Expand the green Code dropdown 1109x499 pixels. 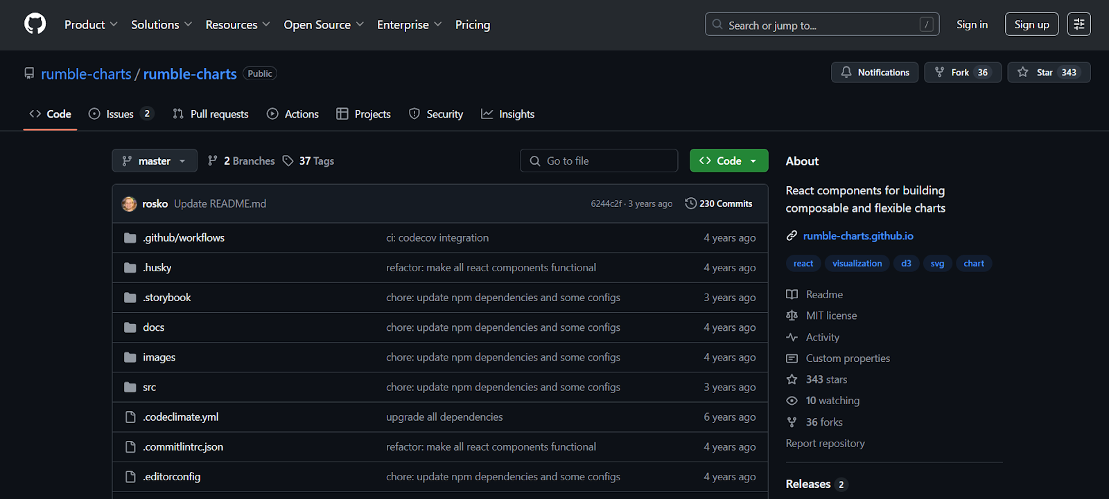coord(728,161)
